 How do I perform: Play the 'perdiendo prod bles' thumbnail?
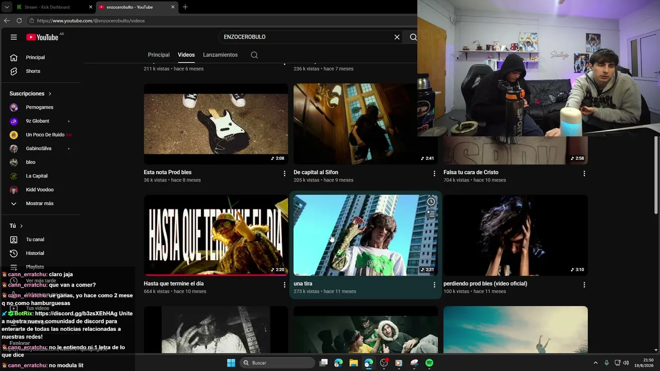pyautogui.click(x=516, y=235)
